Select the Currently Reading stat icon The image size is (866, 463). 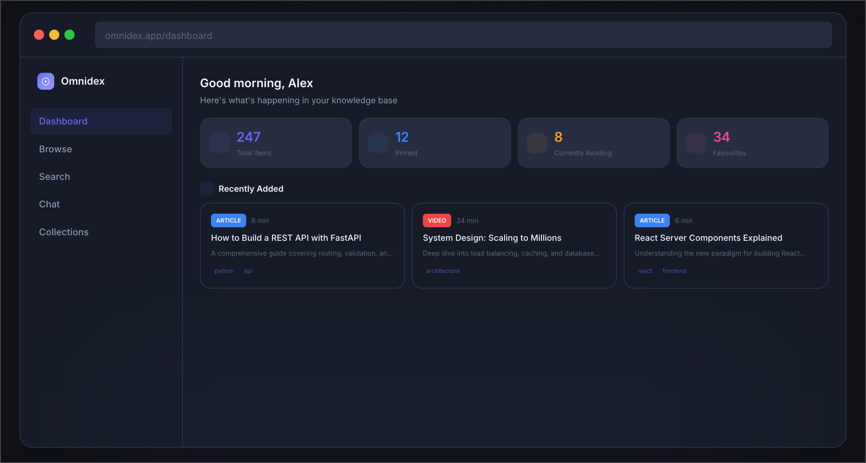(x=537, y=143)
